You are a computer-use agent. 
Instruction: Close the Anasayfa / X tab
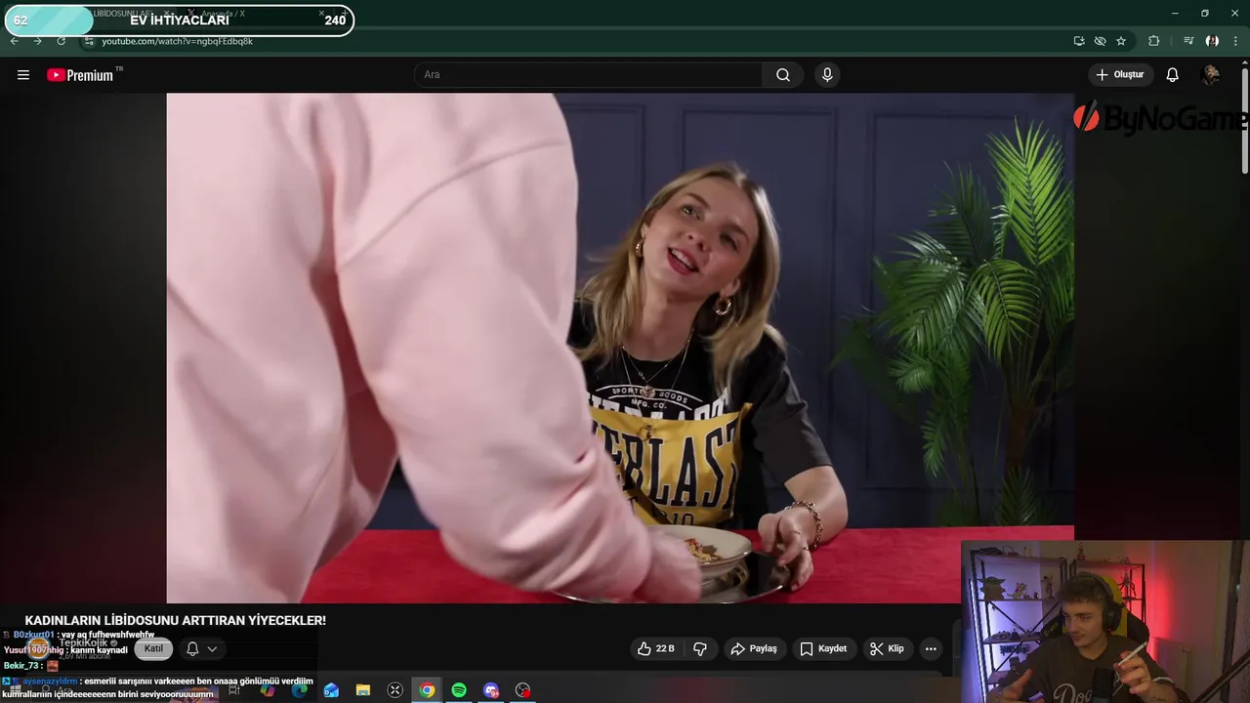click(x=321, y=14)
